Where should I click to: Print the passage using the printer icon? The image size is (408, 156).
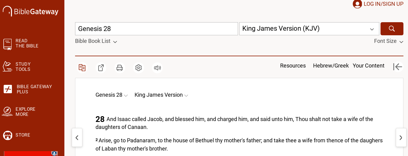[120, 68]
